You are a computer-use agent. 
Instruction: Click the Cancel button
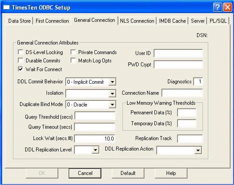(85, 173)
